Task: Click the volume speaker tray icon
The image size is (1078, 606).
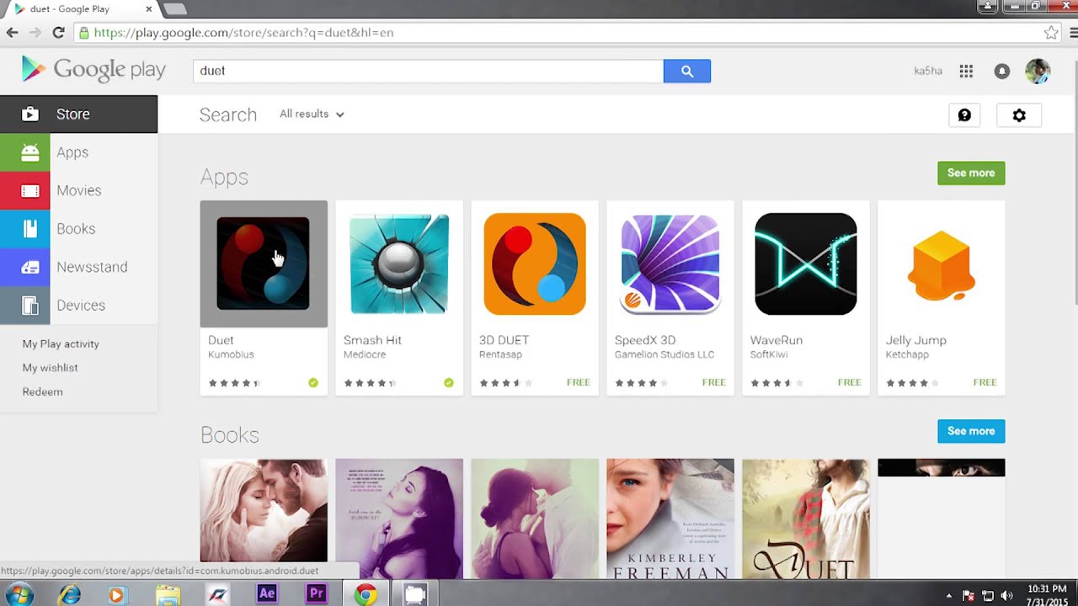Action: tap(1007, 596)
